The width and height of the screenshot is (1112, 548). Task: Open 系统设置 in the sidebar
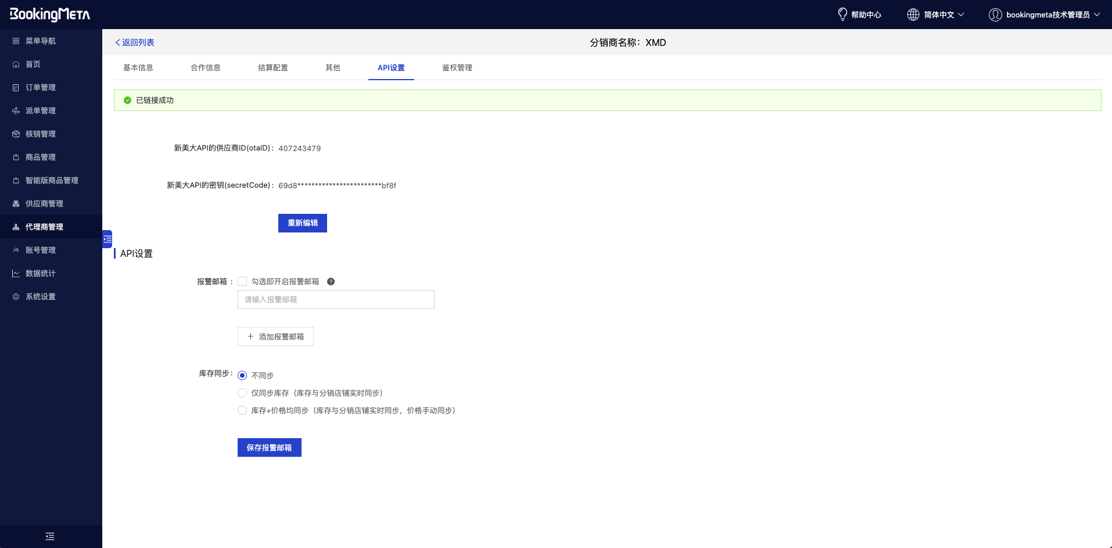[x=41, y=296]
